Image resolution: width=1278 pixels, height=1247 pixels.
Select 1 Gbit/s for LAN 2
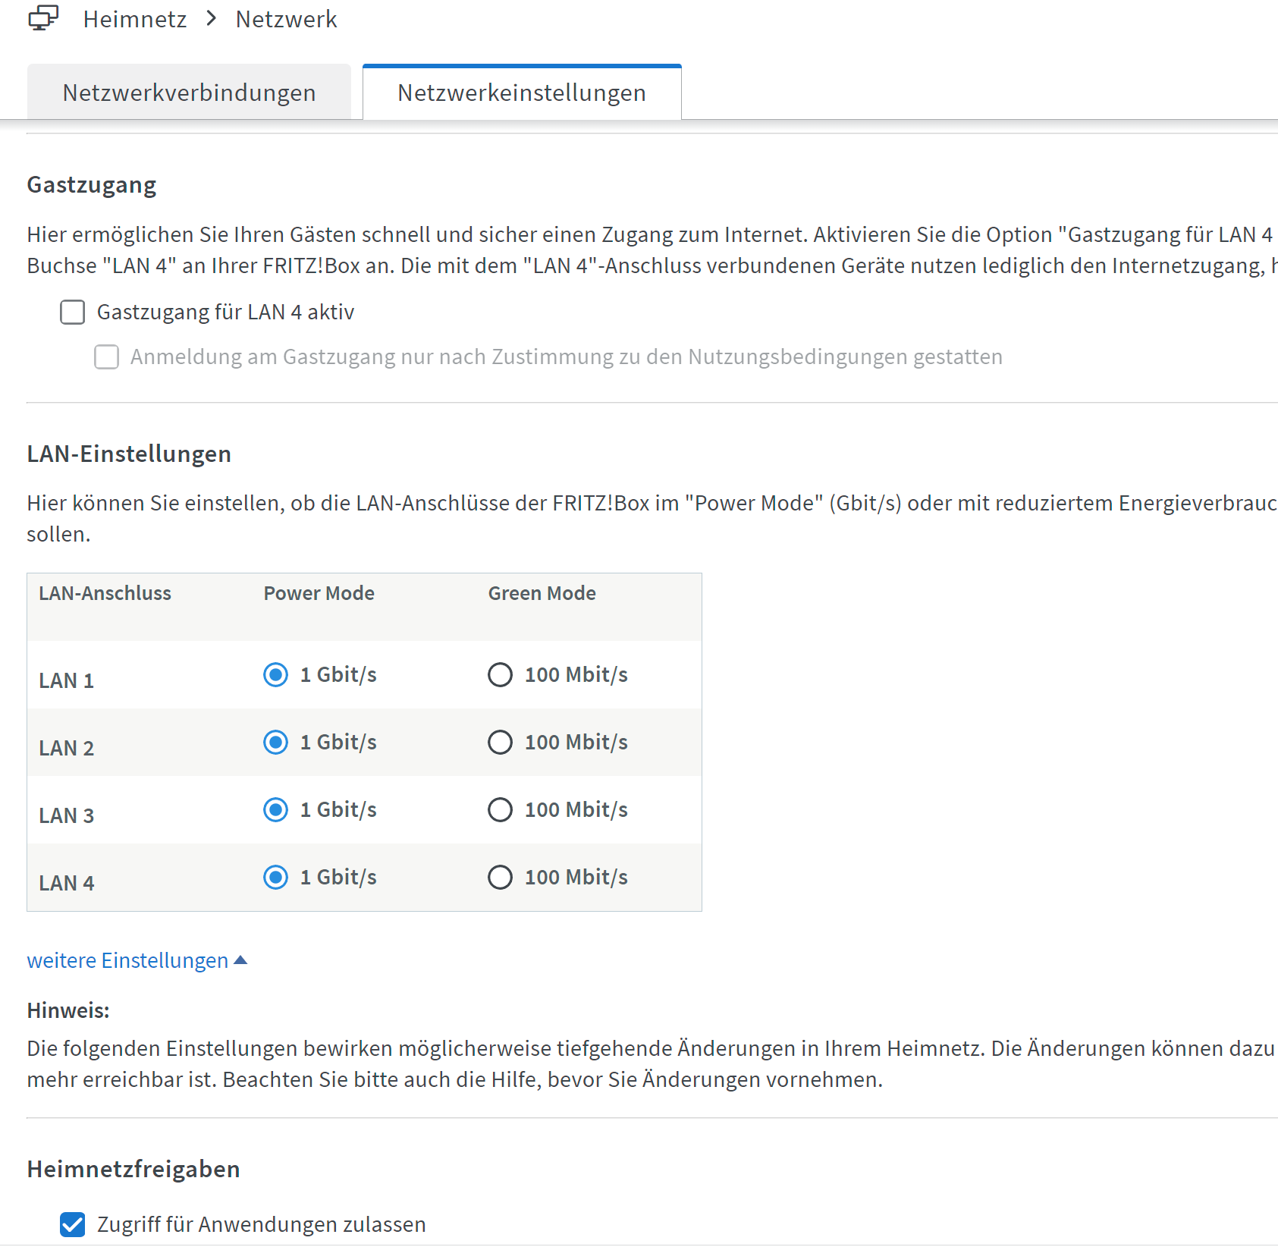click(275, 742)
